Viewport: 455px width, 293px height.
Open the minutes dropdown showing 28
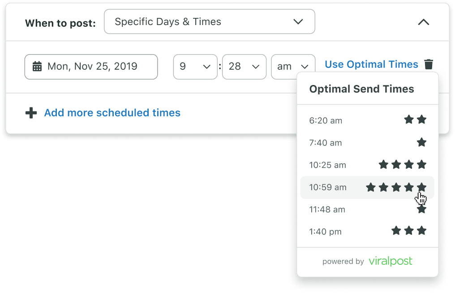tap(244, 67)
